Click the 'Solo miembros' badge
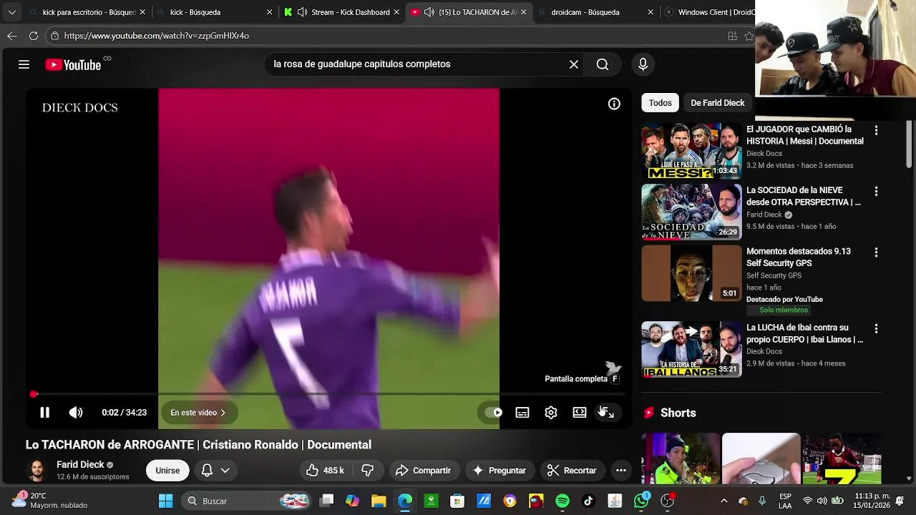The width and height of the screenshot is (916, 515). coord(779,310)
